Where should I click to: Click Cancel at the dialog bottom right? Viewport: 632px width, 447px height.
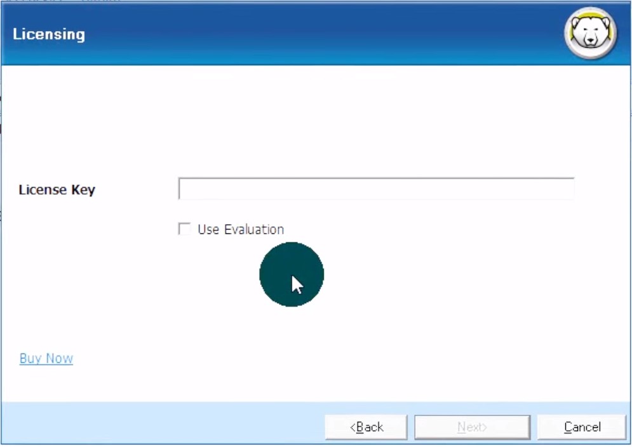(x=582, y=427)
